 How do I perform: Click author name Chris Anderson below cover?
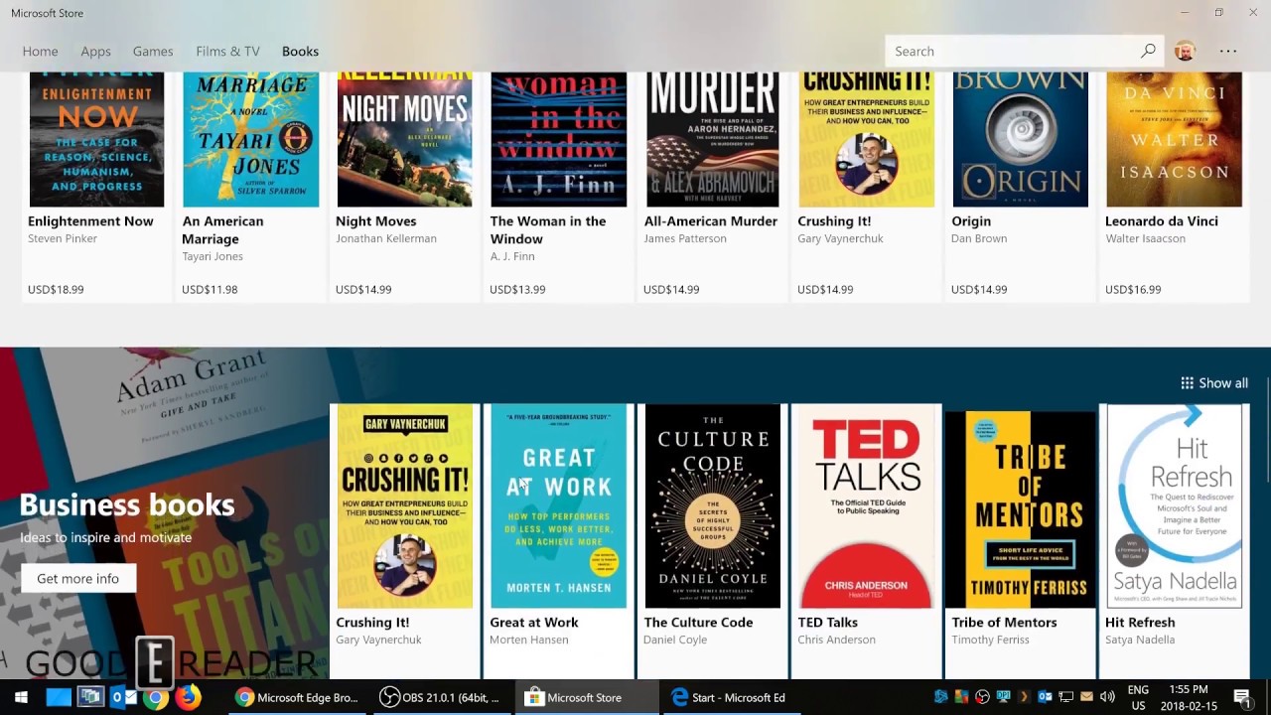pos(836,640)
